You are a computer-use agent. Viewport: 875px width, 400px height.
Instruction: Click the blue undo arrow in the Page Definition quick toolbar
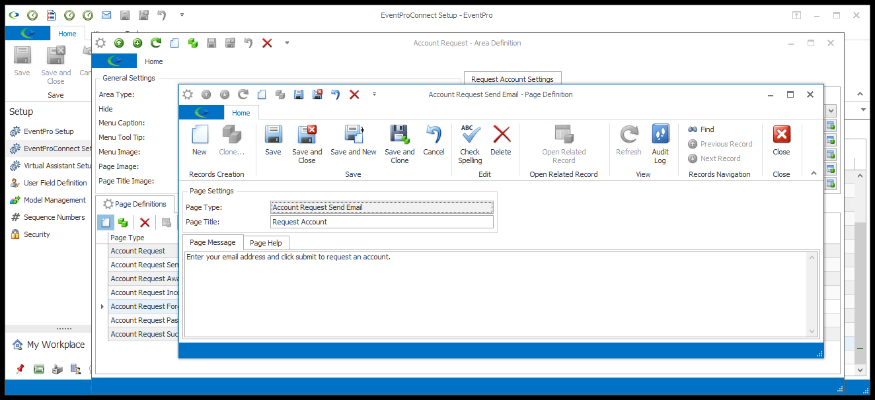click(336, 94)
